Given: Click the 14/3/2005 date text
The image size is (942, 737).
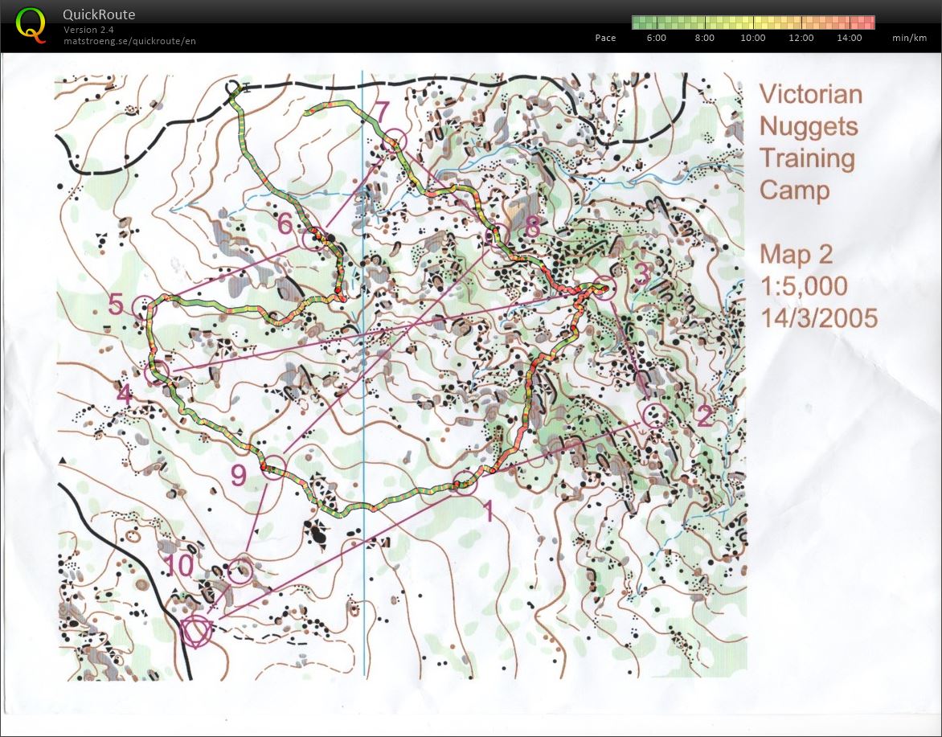Looking at the screenshot, I should coord(819,317).
